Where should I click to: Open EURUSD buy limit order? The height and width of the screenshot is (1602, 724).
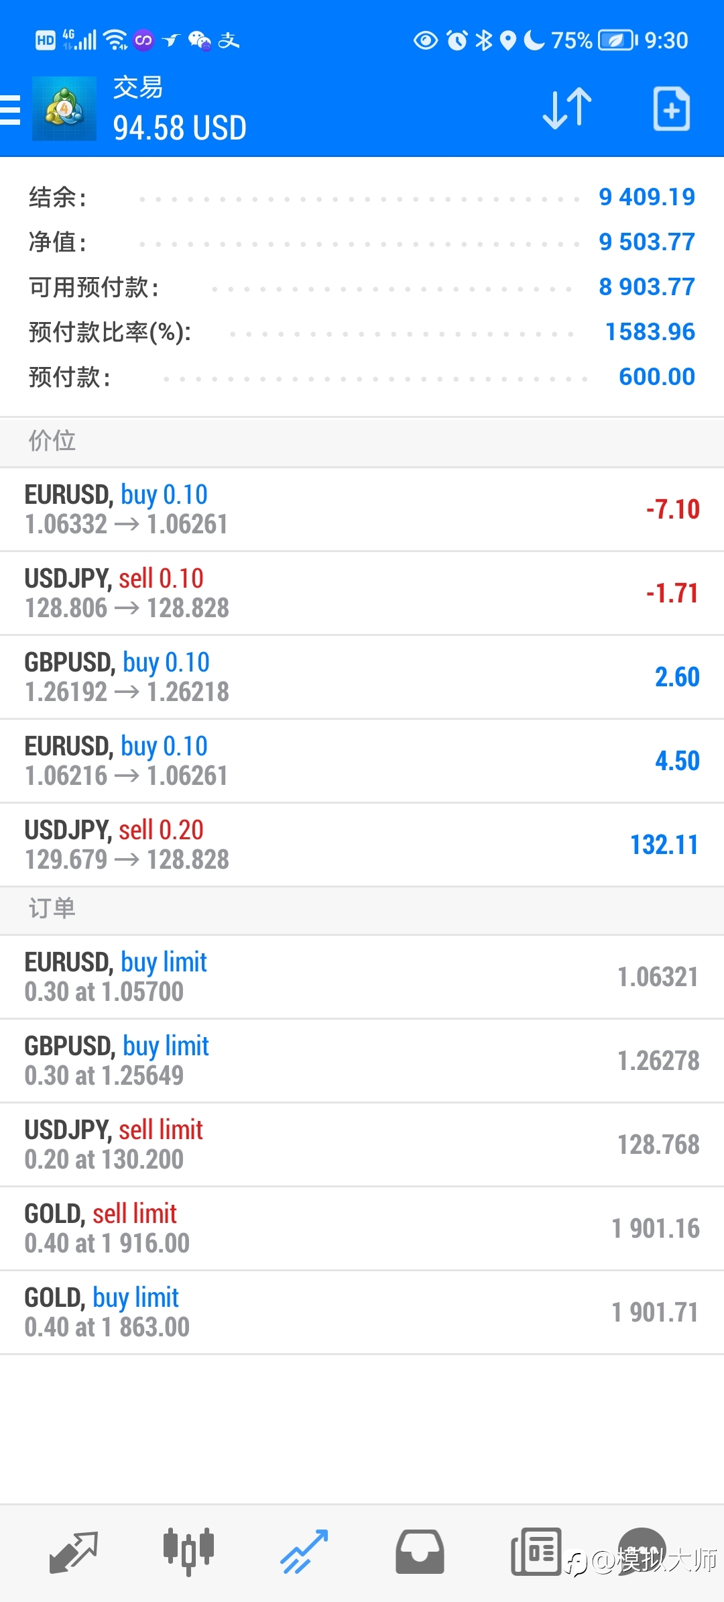point(362,977)
